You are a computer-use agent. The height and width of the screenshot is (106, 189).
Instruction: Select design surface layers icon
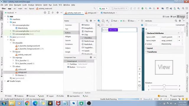pos(99,21)
